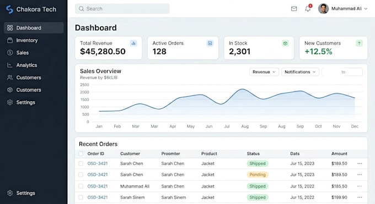Check the box for Sarah Sinem's order row
Viewport: 375px width, 204px height.
81,197
